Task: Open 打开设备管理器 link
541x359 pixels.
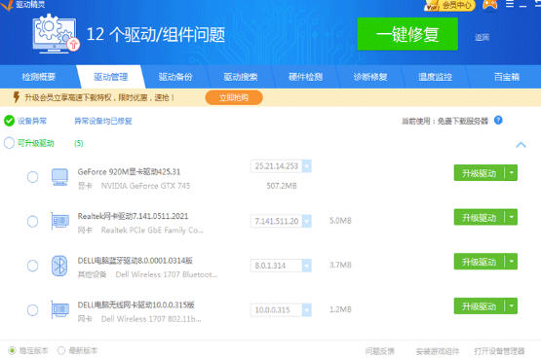Action: (x=499, y=351)
